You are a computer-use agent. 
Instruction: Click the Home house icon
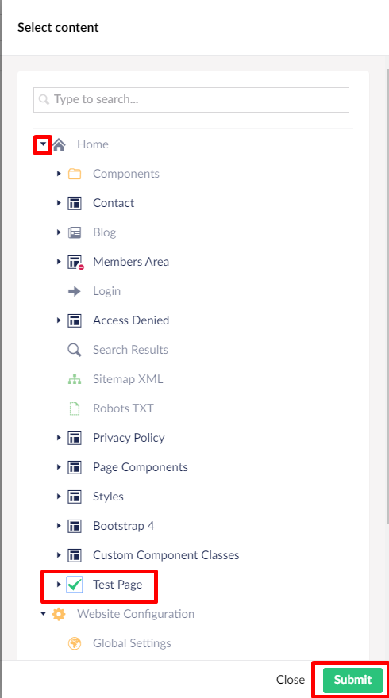pos(59,144)
